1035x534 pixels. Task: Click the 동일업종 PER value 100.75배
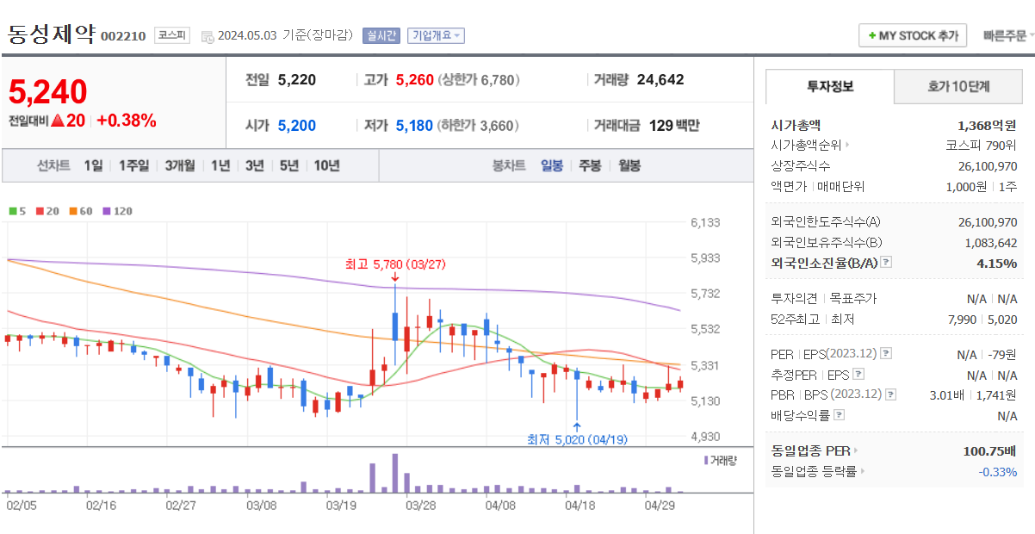click(990, 450)
